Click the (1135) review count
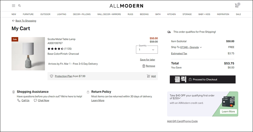The height and width of the screenshot is (132, 253). 68,49
